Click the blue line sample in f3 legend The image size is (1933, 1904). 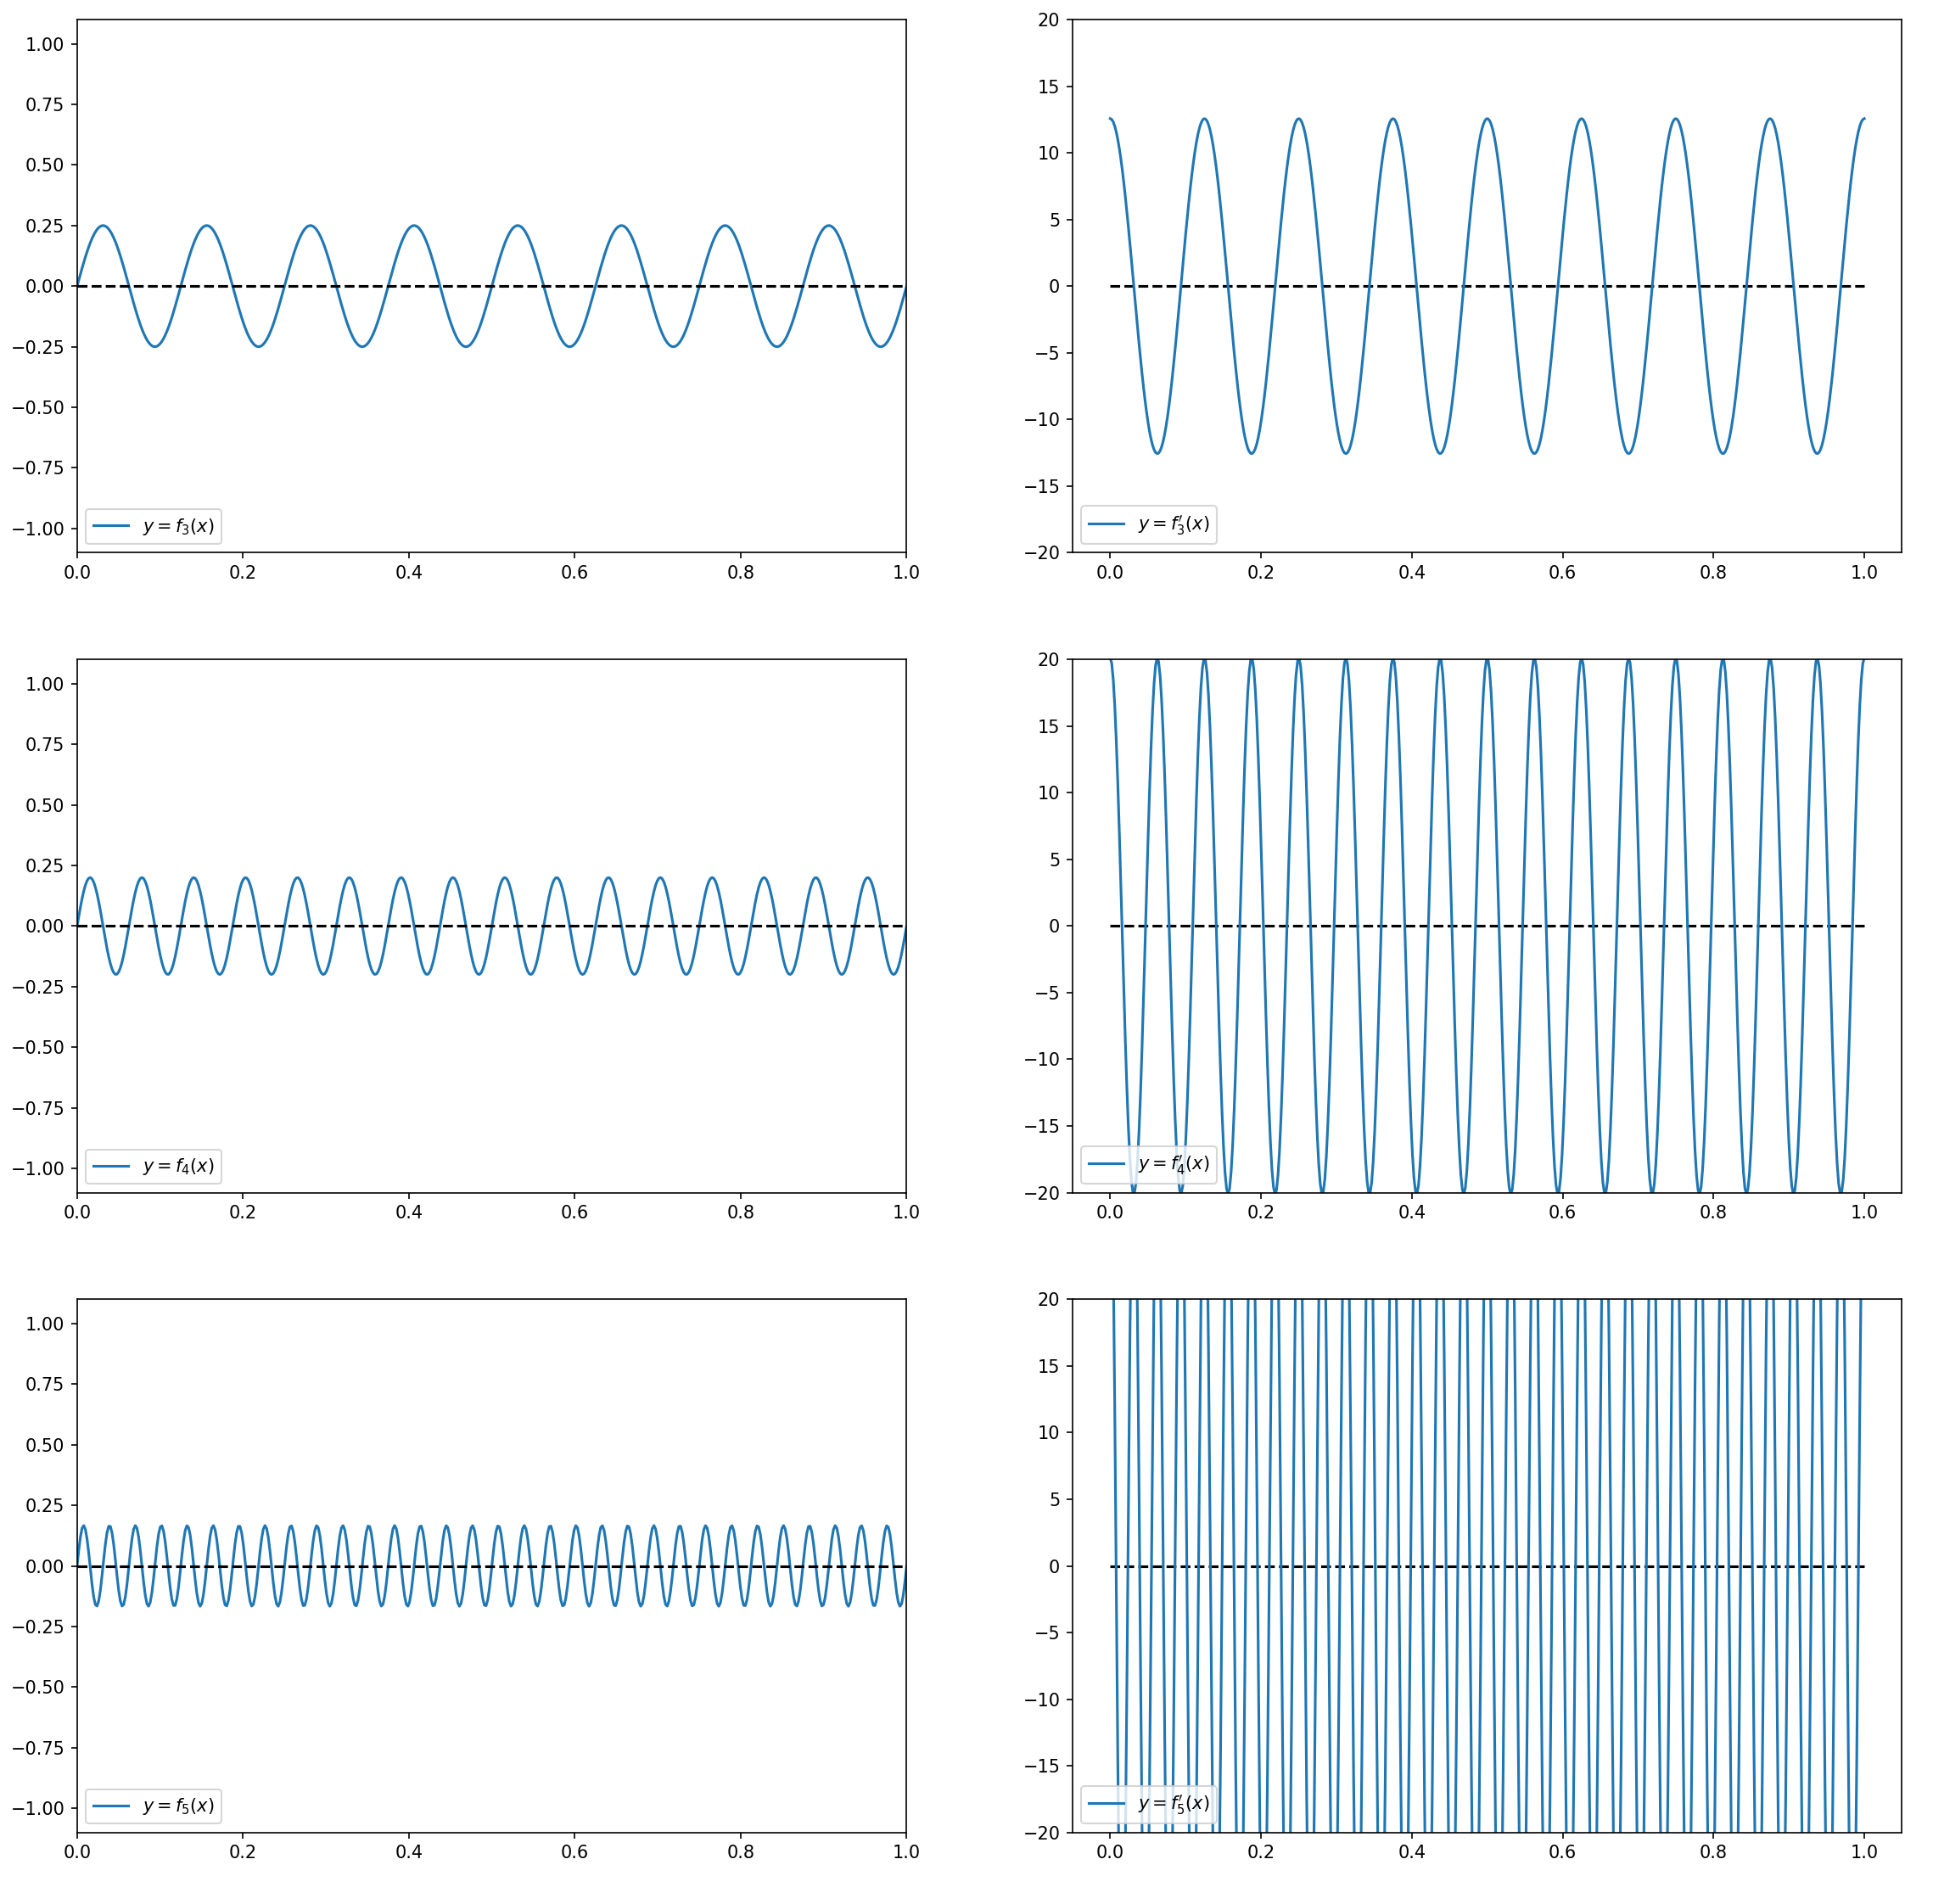(x=110, y=526)
